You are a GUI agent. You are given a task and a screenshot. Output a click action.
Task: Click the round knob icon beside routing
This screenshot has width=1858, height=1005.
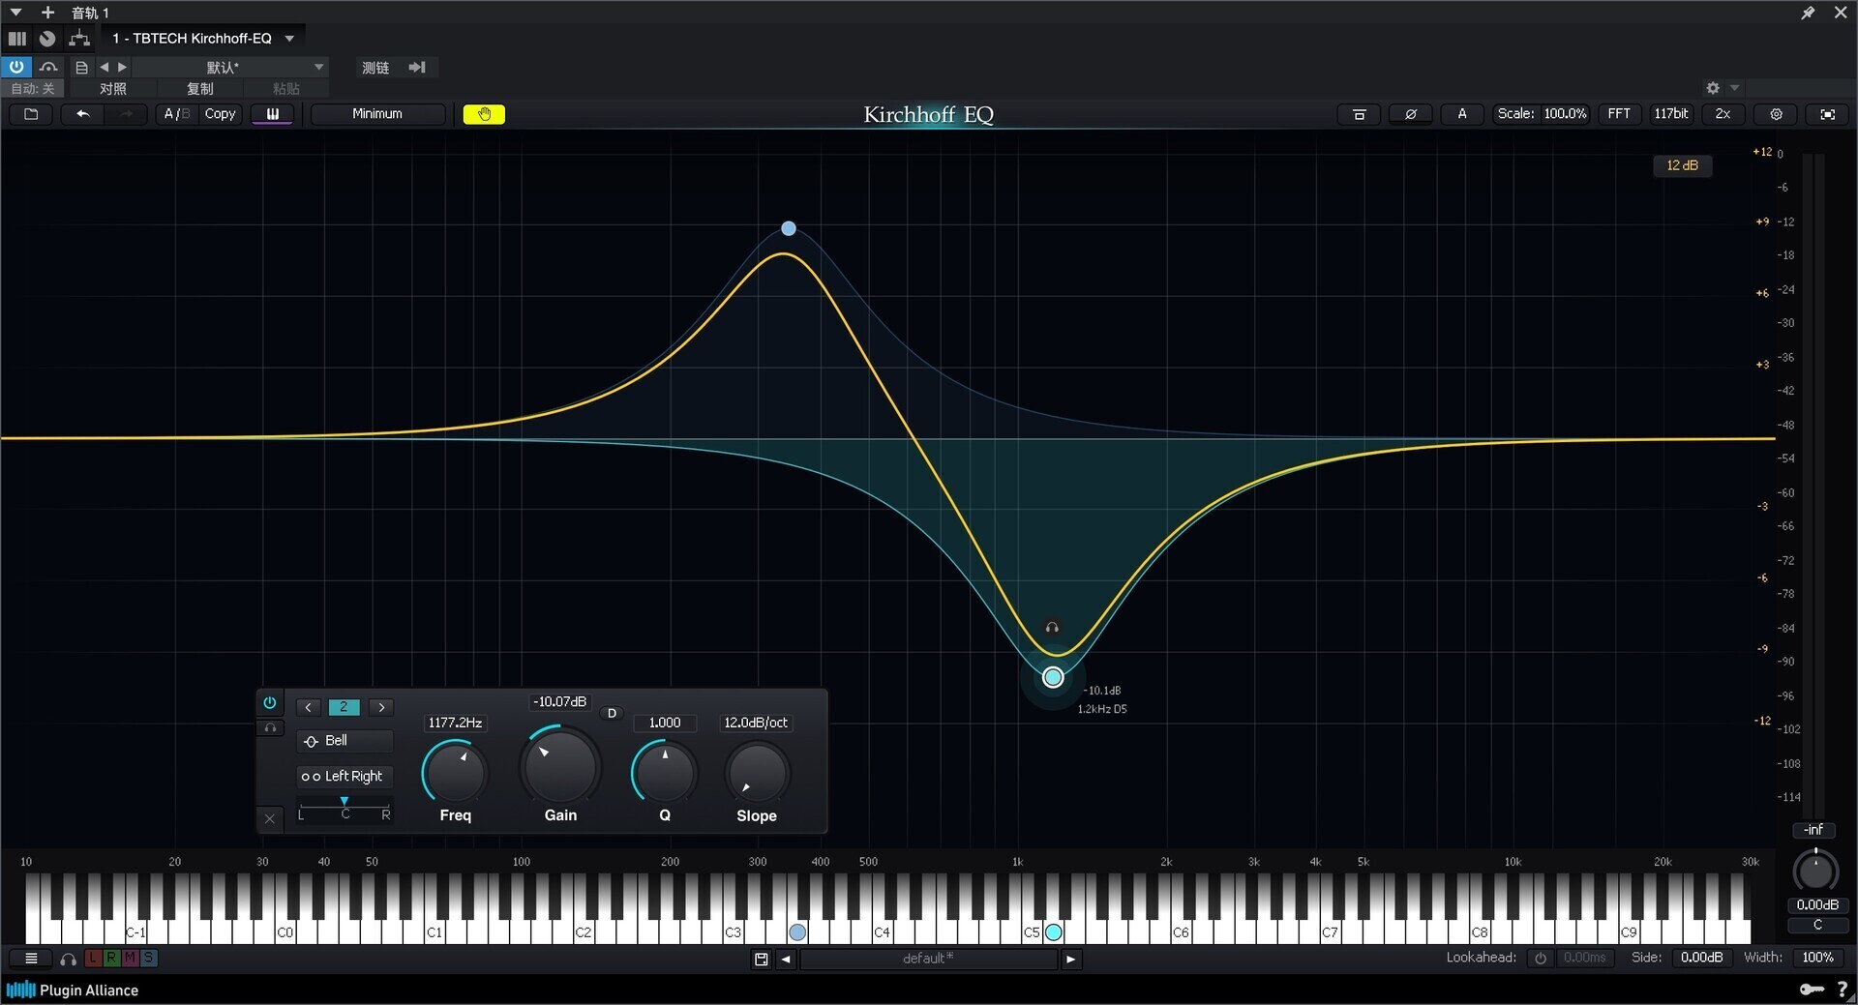tap(47, 39)
